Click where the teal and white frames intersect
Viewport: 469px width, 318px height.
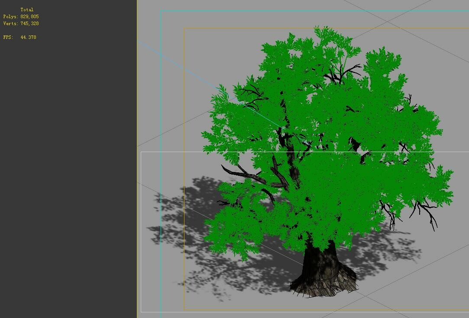(162, 151)
